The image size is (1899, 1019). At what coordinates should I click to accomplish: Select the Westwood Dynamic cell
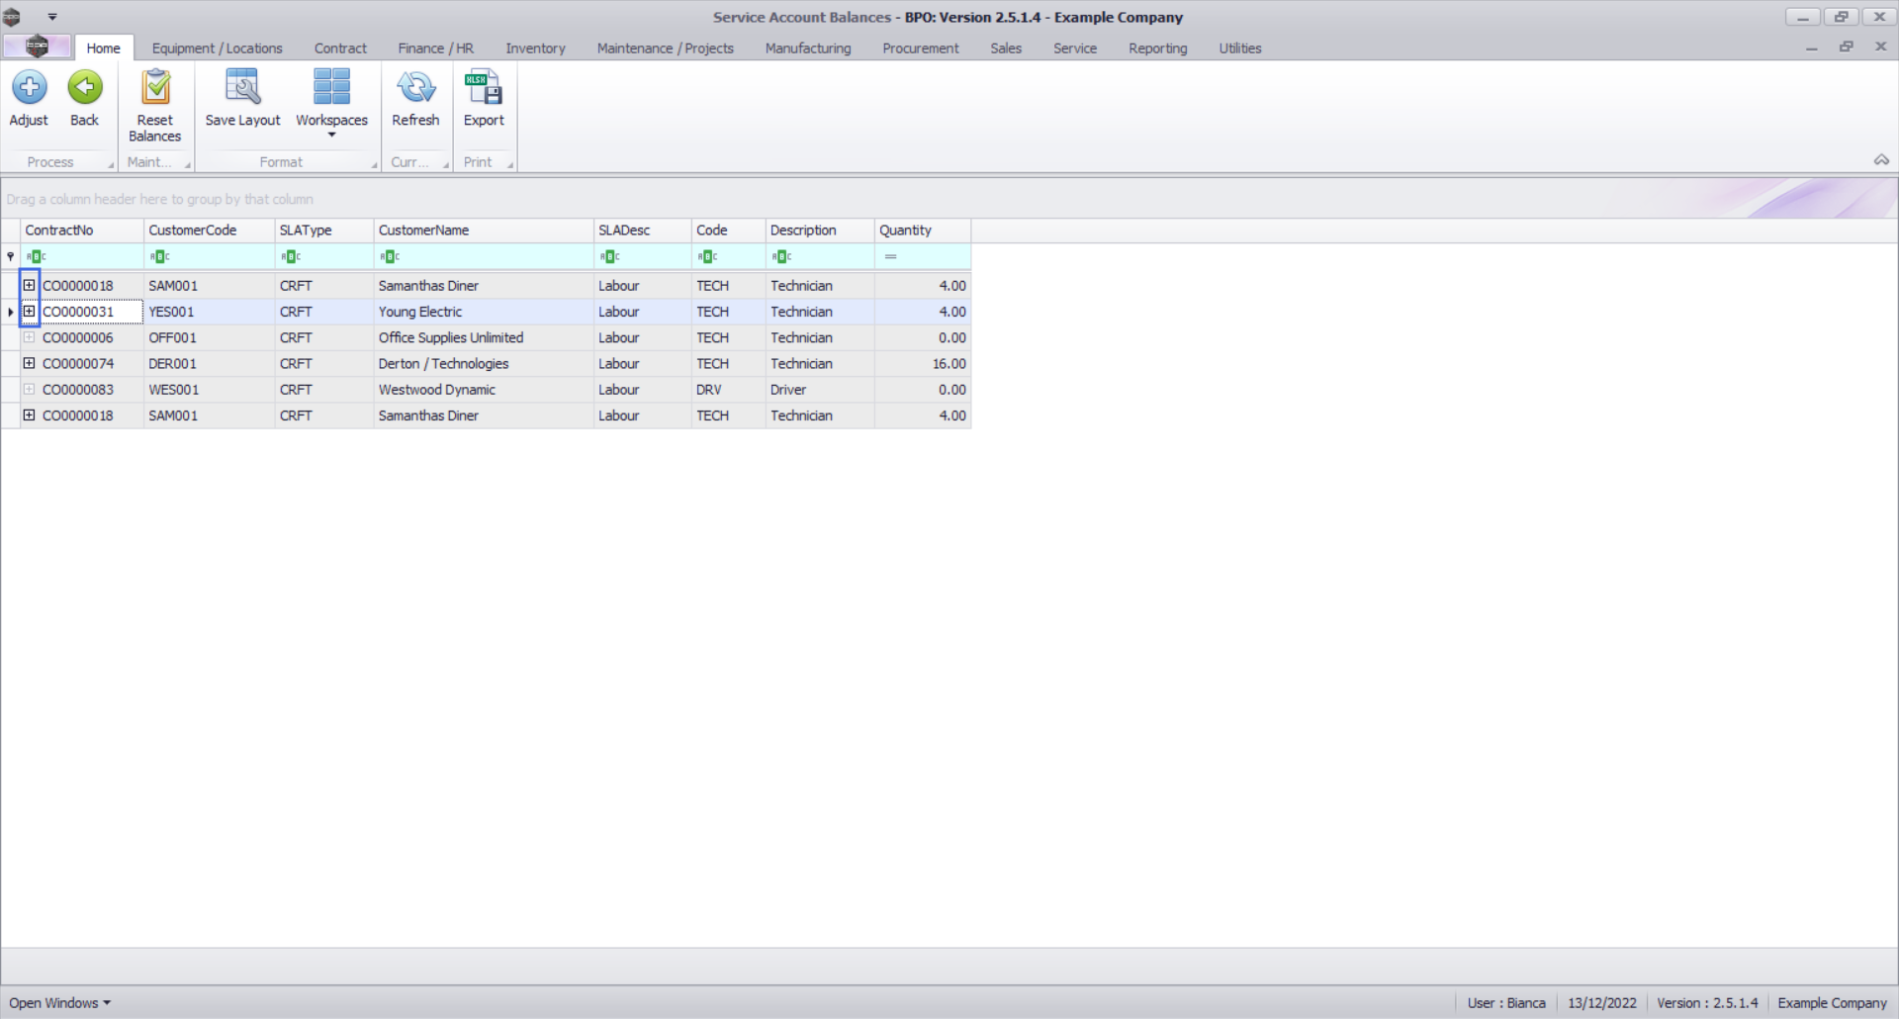(484, 390)
